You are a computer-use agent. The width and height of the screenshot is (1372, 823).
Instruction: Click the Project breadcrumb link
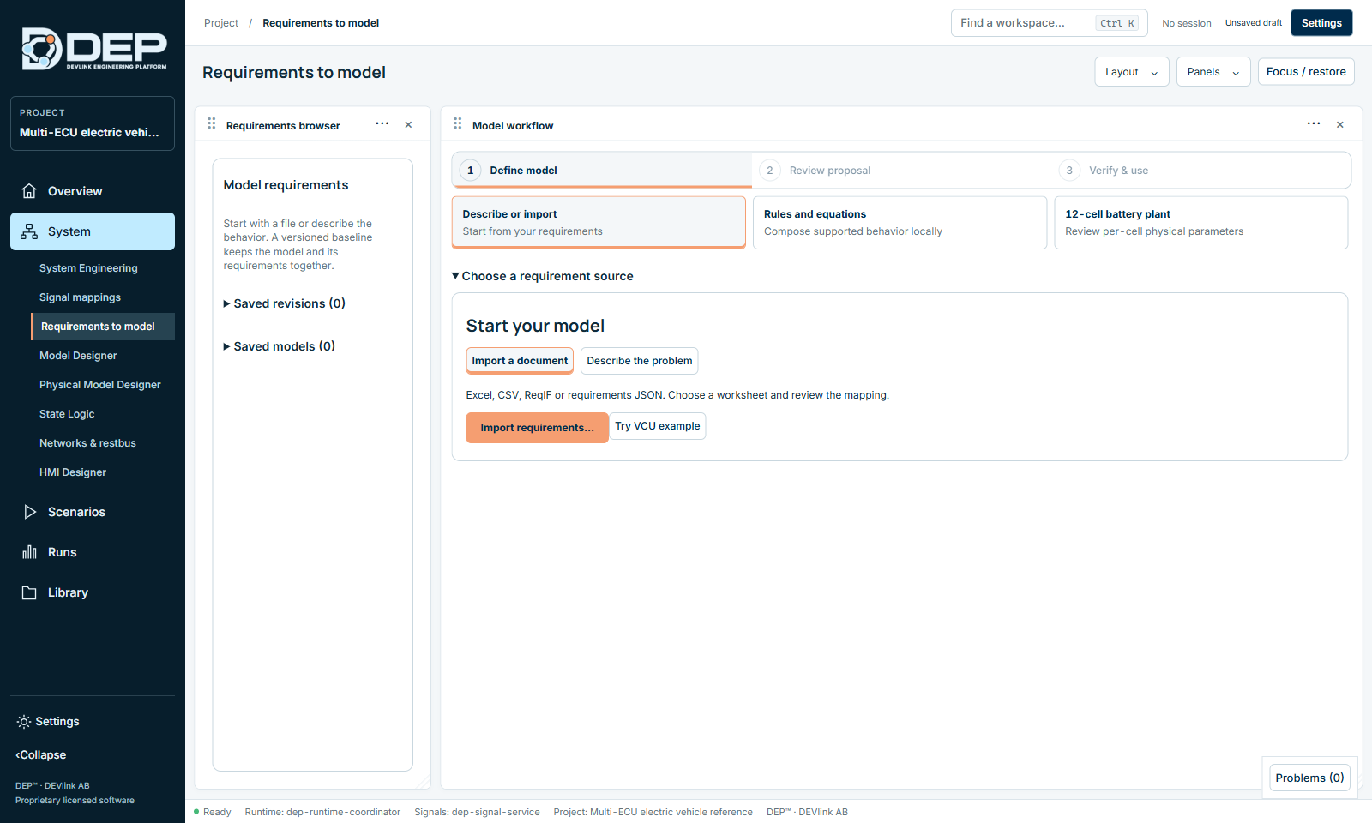[221, 23]
